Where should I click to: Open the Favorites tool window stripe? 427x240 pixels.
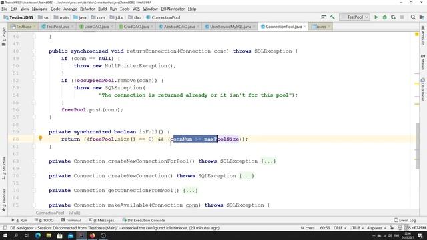[x=4, y=200]
